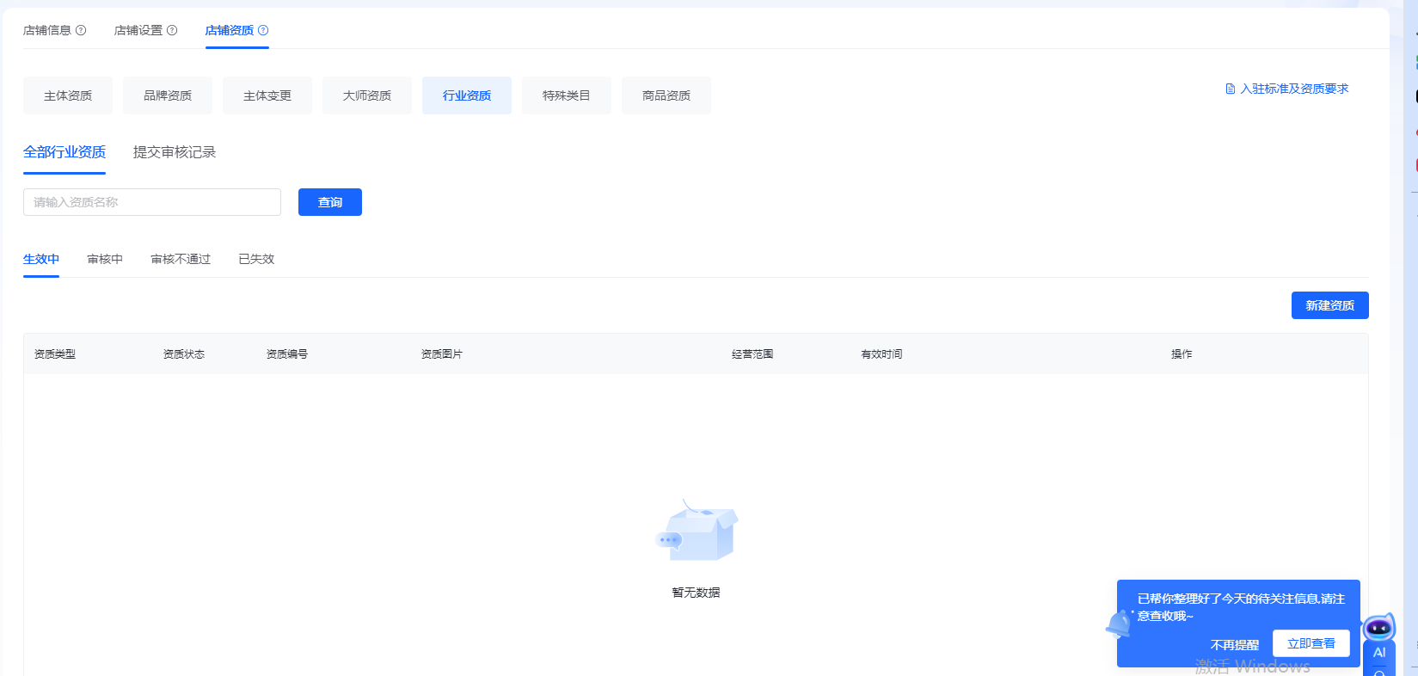Click 立即查看 in the notification popup
The image size is (1418, 676).
[1311, 643]
